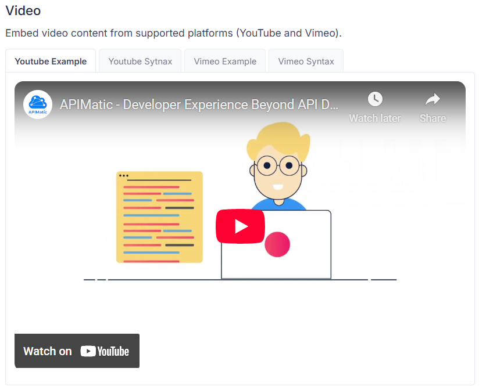486x390 pixels.
Task: Select the Vimeo Syntax tab
Action: (x=306, y=61)
